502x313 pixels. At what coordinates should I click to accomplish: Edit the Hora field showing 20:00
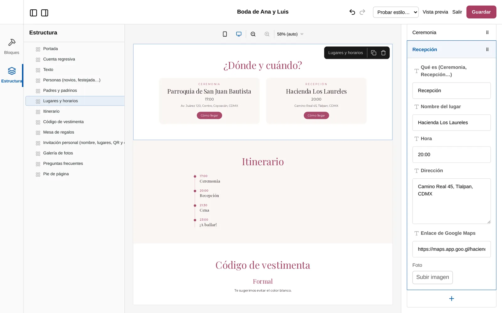(x=451, y=155)
